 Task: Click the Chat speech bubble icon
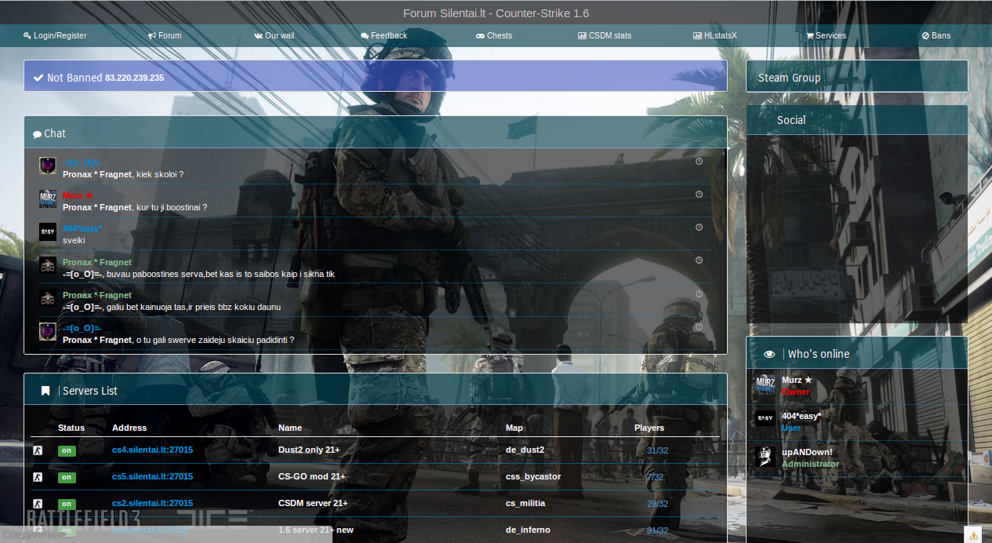point(37,134)
